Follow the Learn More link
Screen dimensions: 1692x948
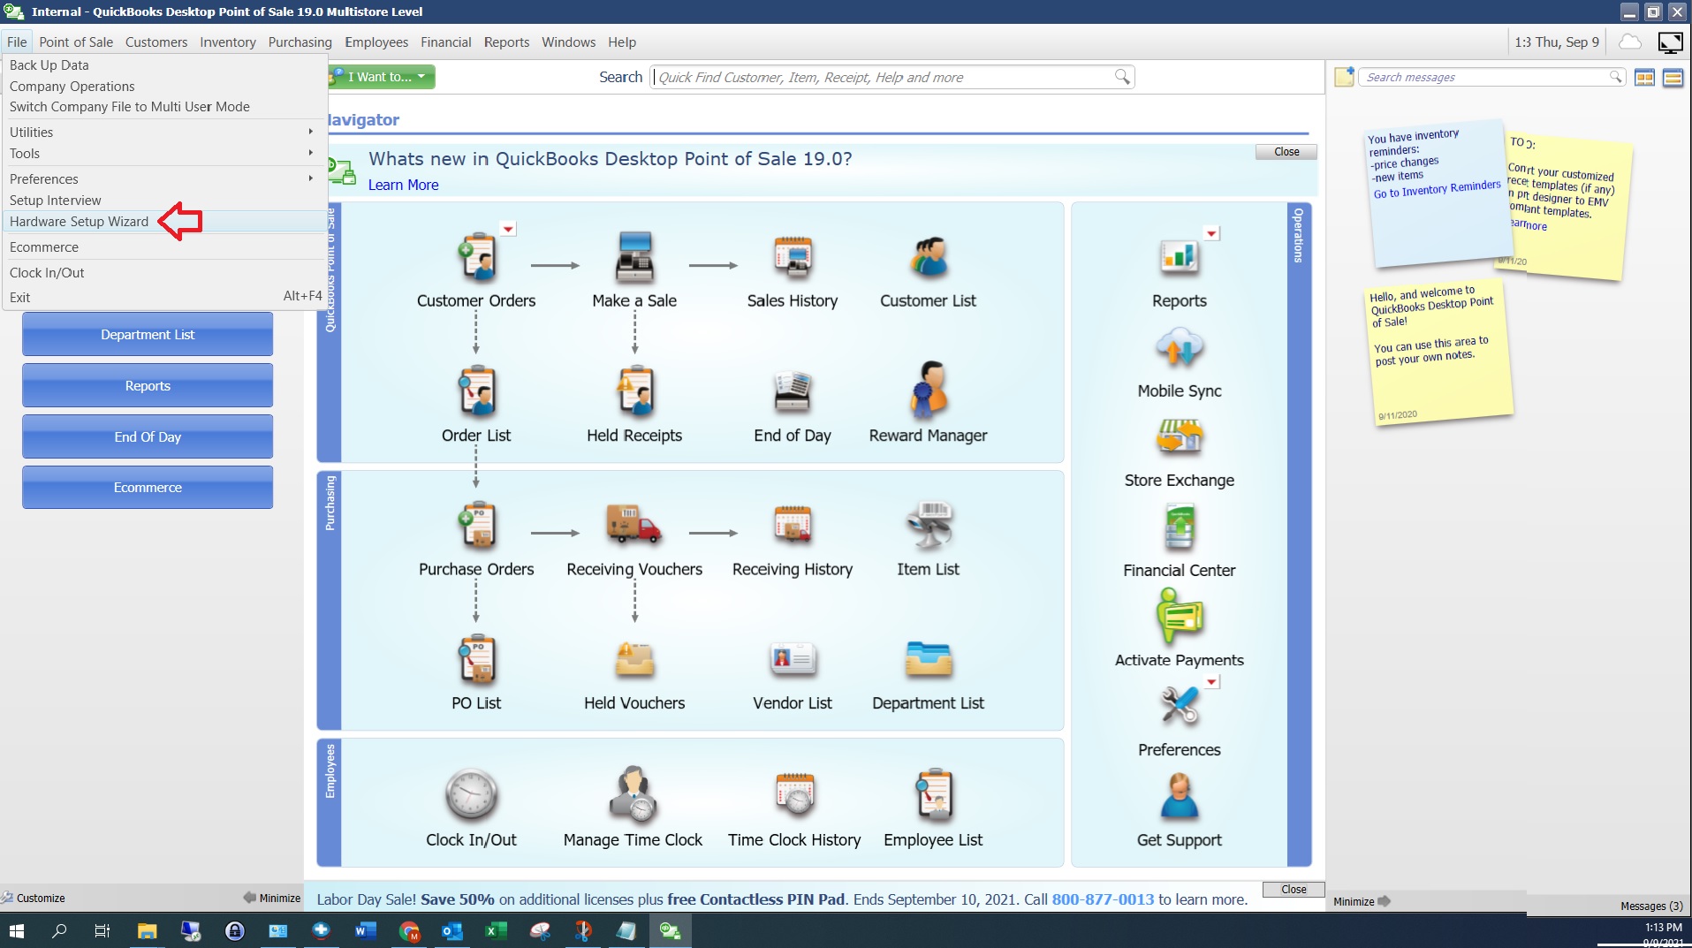[403, 185]
